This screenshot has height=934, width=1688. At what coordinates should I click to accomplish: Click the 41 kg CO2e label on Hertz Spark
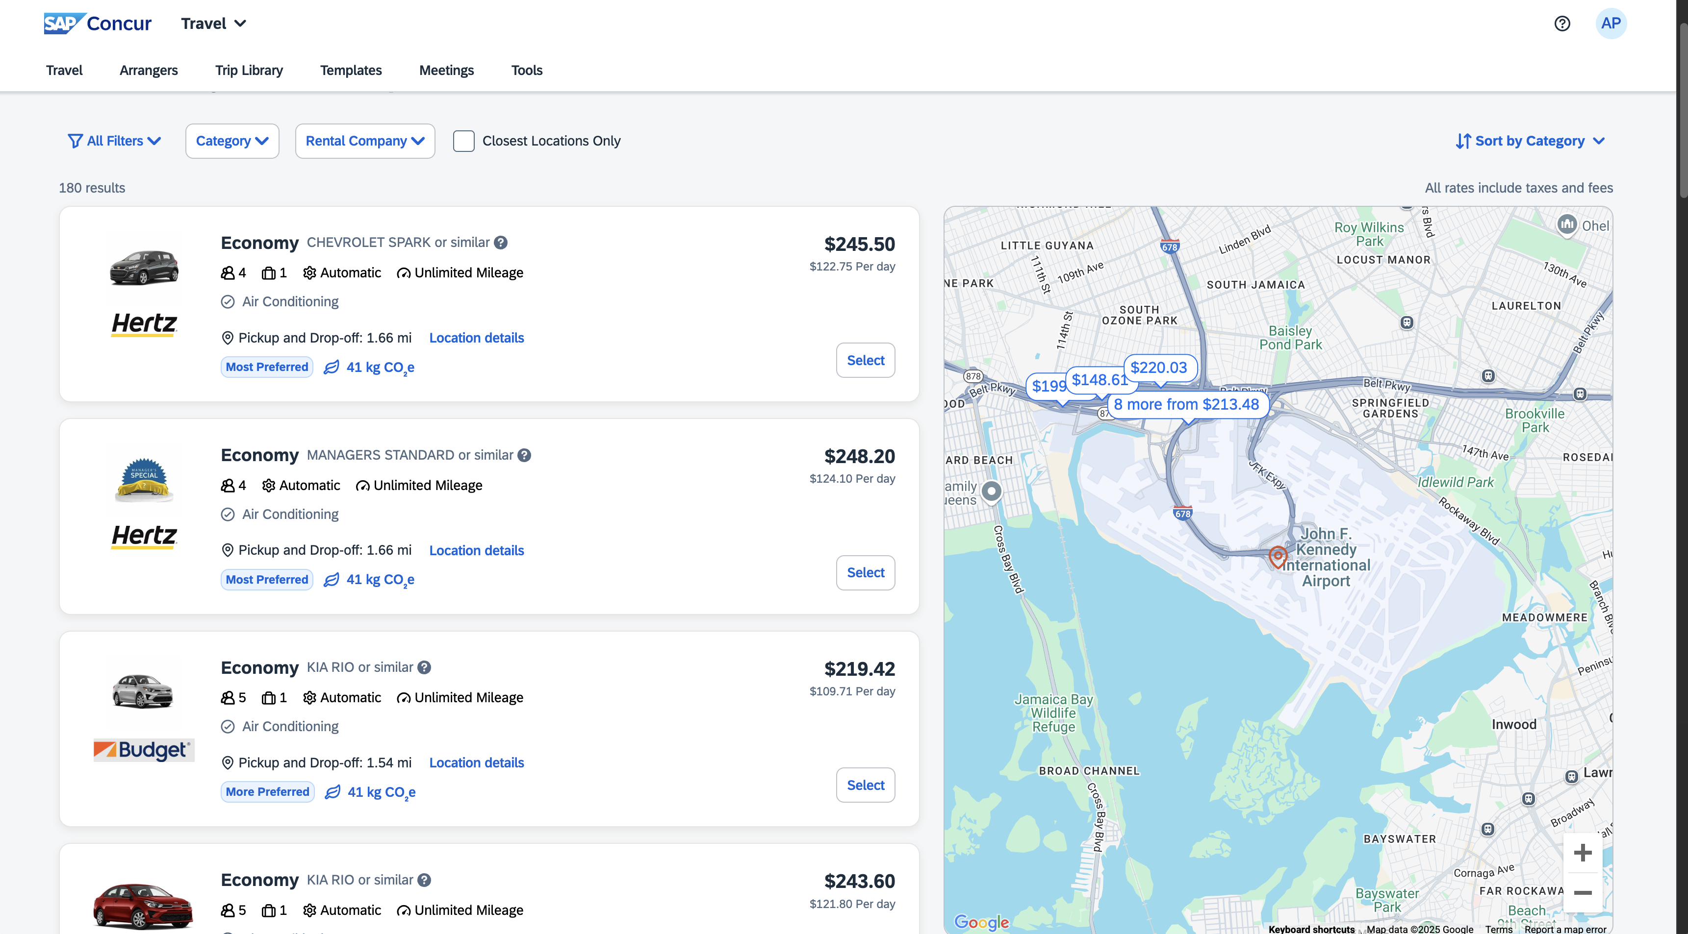tap(380, 368)
